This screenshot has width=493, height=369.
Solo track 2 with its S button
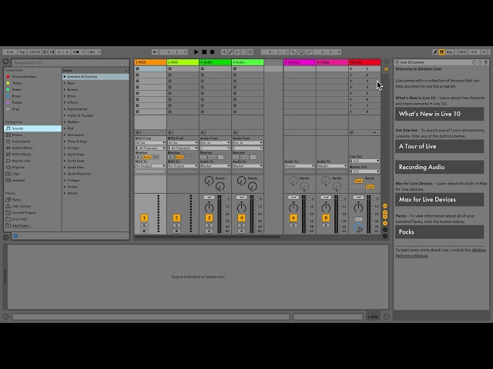176,225
